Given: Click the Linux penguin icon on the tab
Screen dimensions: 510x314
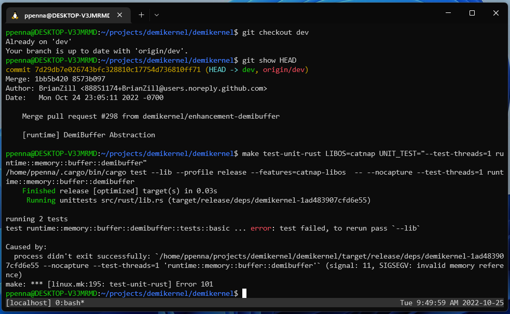Looking at the screenshot, I should [14, 15].
